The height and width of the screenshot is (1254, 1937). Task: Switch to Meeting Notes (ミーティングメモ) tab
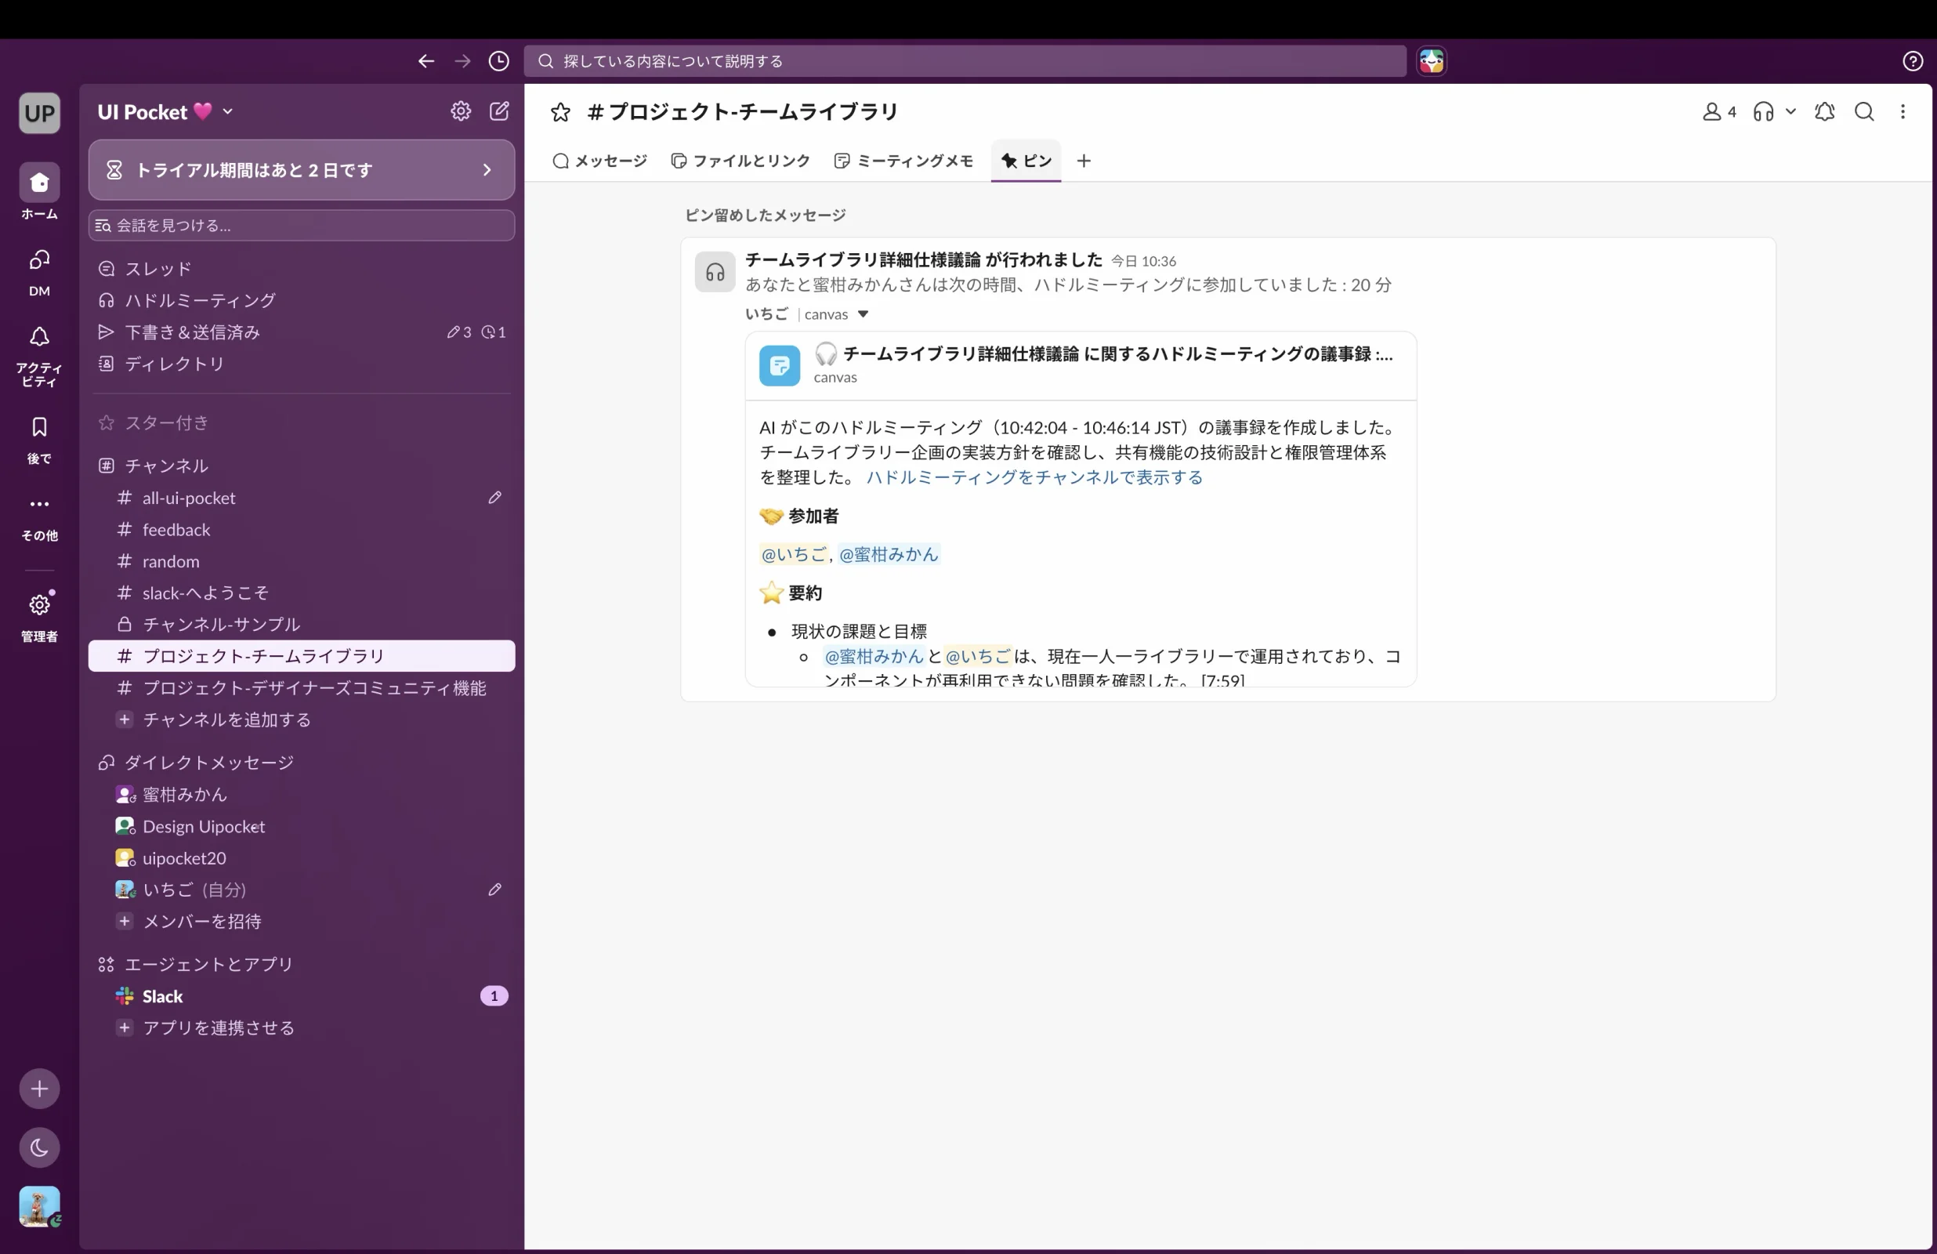tap(904, 161)
